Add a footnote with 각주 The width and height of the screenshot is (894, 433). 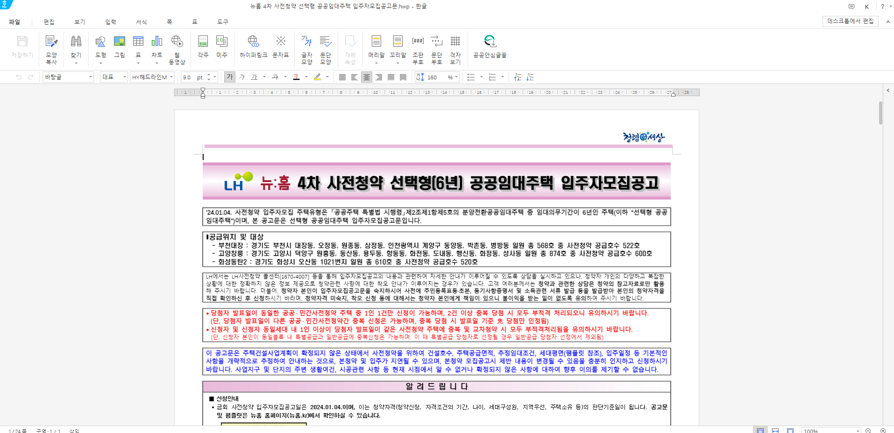[x=203, y=47]
